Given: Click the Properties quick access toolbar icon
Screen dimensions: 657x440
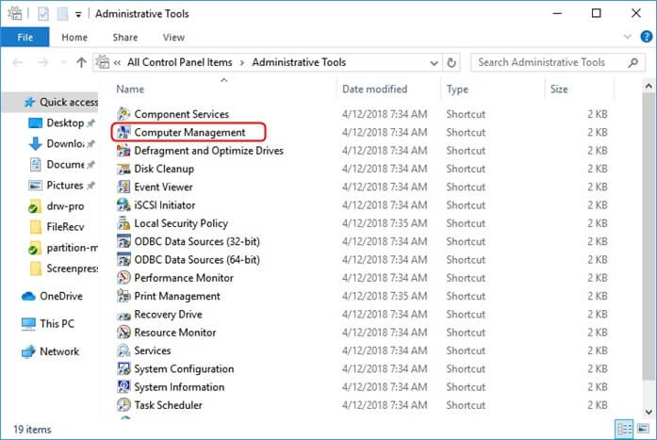Looking at the screenshot, I should click(x=43, y=14).
